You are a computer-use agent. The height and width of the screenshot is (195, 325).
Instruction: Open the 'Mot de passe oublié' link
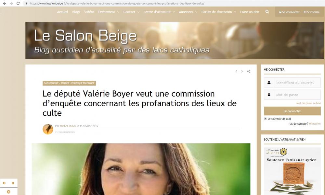coord(308,103)
